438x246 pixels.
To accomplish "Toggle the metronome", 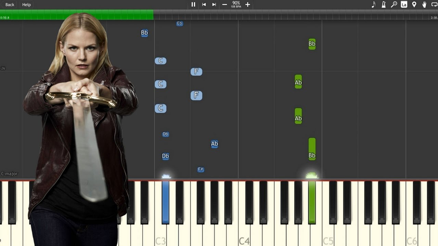I will 384,4.
